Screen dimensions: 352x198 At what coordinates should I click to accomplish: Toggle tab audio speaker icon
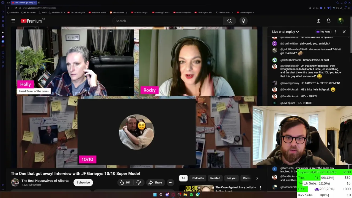[x=334, y=8]
